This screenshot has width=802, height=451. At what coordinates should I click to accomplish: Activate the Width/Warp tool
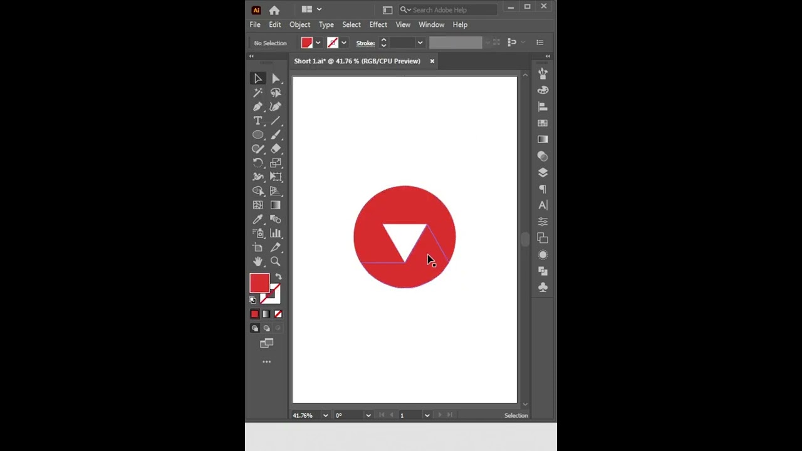[258, 177]
